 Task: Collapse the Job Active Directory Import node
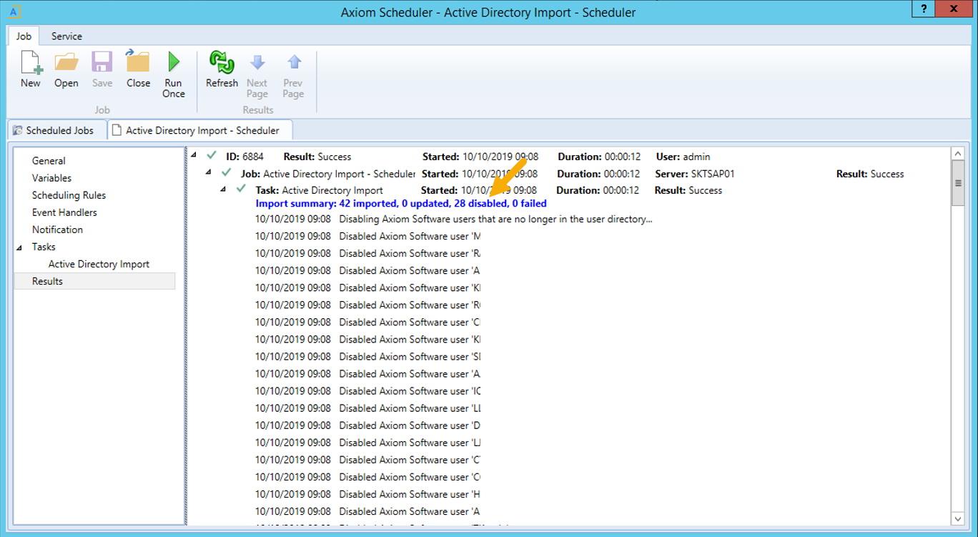point(209,172)
